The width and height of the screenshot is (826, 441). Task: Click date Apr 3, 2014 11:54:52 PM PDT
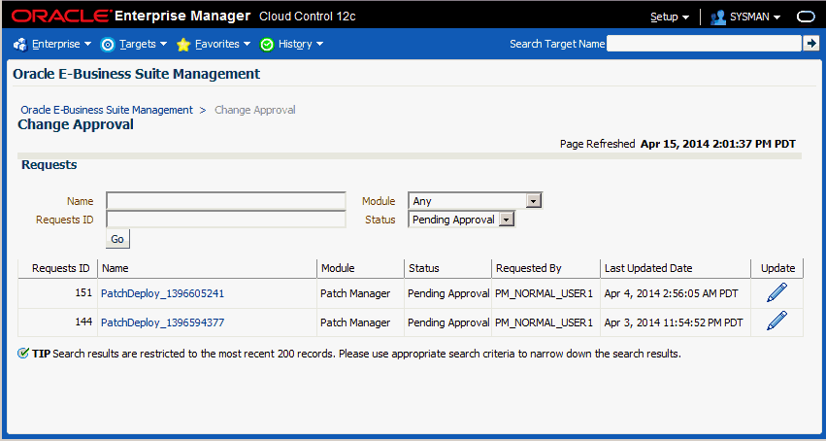674,322
